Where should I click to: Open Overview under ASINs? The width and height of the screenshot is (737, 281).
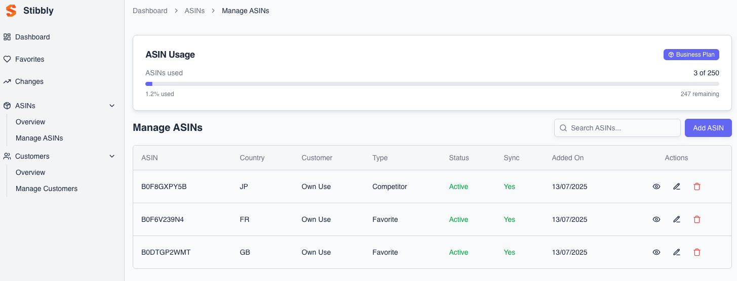tap(30, 122)
